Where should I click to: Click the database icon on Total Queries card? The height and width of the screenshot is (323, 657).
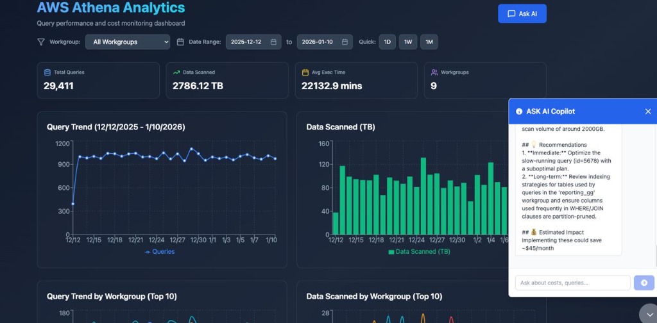point(47,72)
